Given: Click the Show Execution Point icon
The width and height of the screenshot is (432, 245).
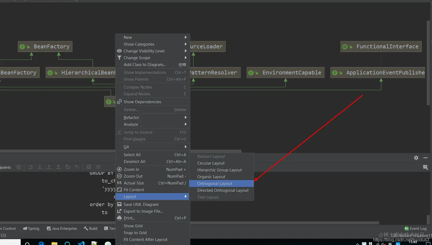Looking at the screenshot, I should [x=19, y=167].
